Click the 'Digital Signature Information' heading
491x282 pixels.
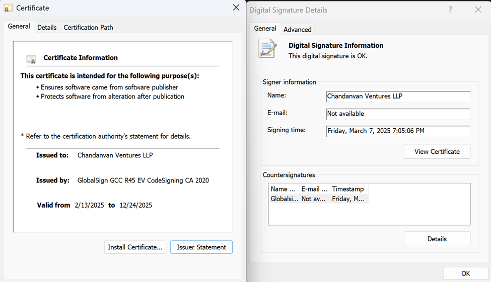pos(336,46)
